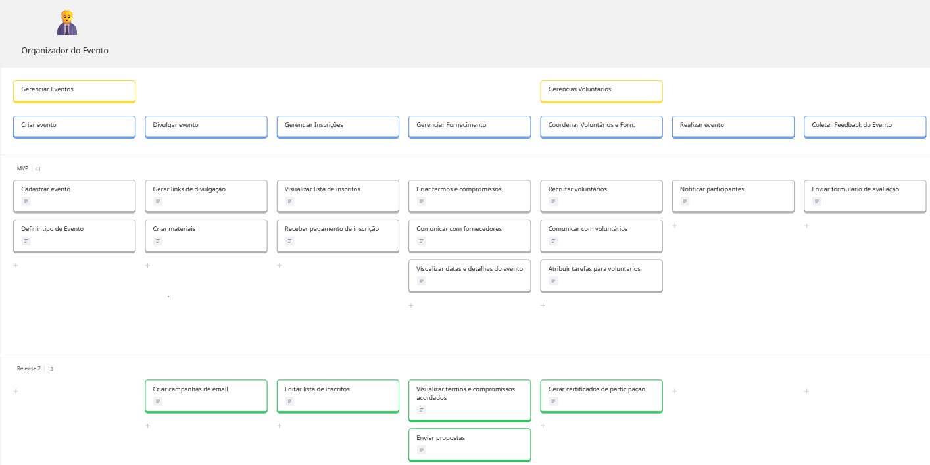Open description icon on Recrutar voluntários card
The width and height of the screenshot is (930, 465).
[x=553, y=201]
